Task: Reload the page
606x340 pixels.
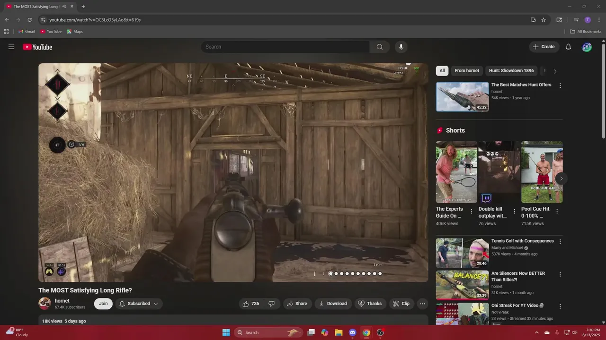Action: [x=29, y=20]
